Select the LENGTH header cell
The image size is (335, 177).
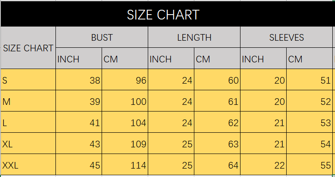point(194,37)
